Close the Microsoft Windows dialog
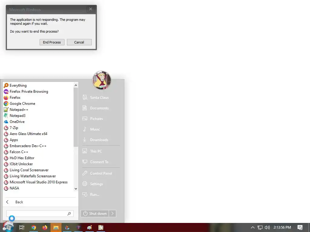Image resolution: width=310 pixels, height=232 pixels. [x=91, y=9]
